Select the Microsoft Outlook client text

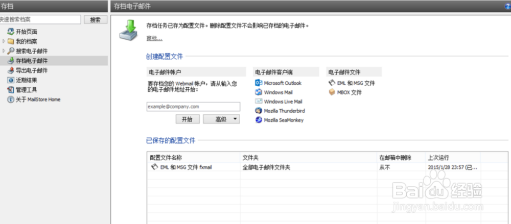pyautogui.click(x=283, y=83)
